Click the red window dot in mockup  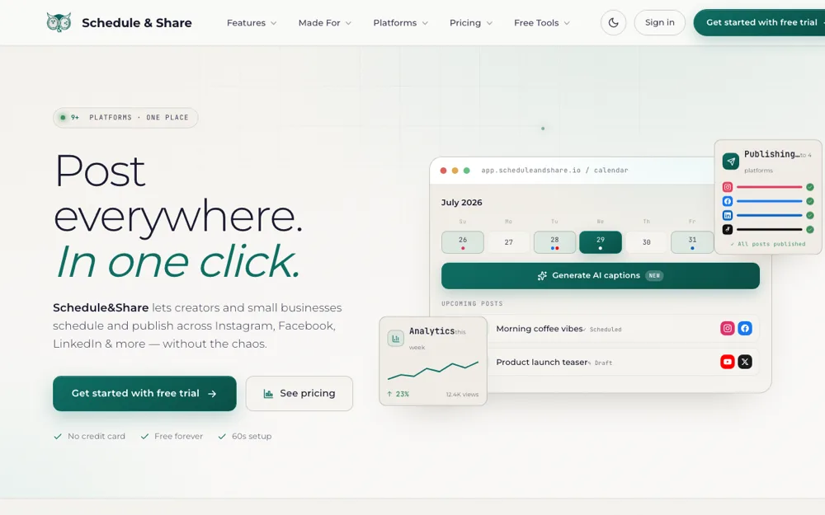coord(444,171)
